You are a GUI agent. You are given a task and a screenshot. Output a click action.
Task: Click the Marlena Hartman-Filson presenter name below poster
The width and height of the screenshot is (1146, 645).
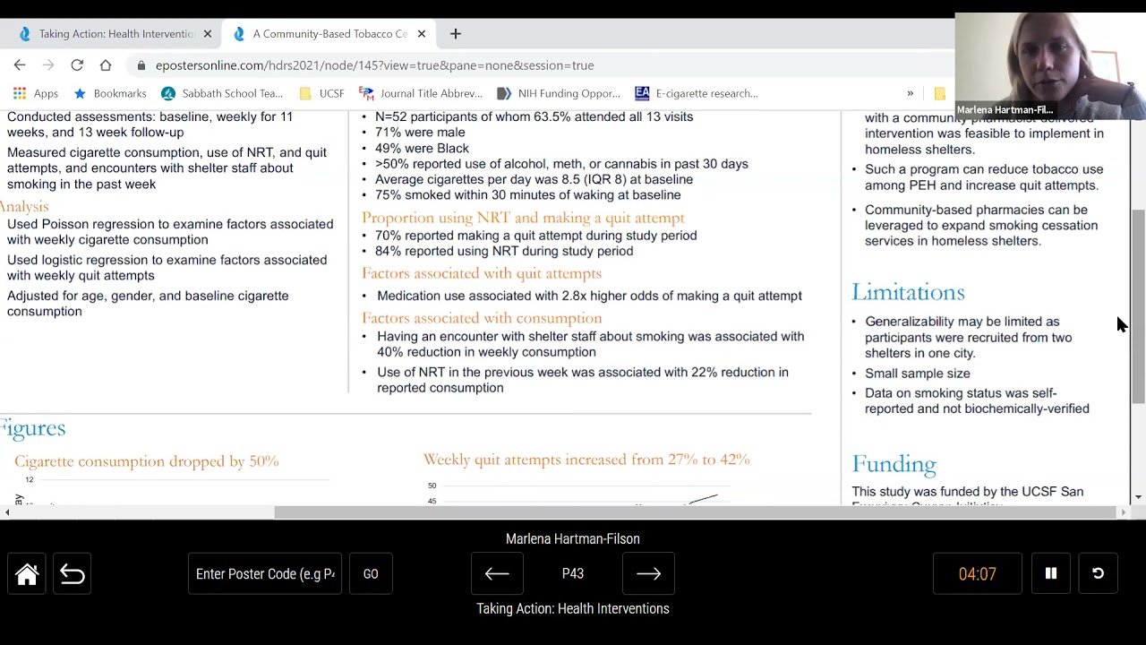573,538
